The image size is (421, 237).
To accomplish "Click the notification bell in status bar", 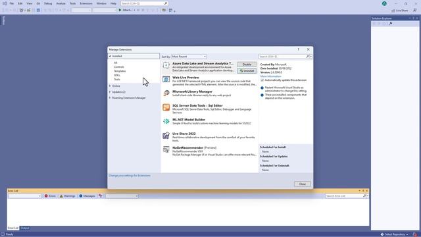I will 415,234.
